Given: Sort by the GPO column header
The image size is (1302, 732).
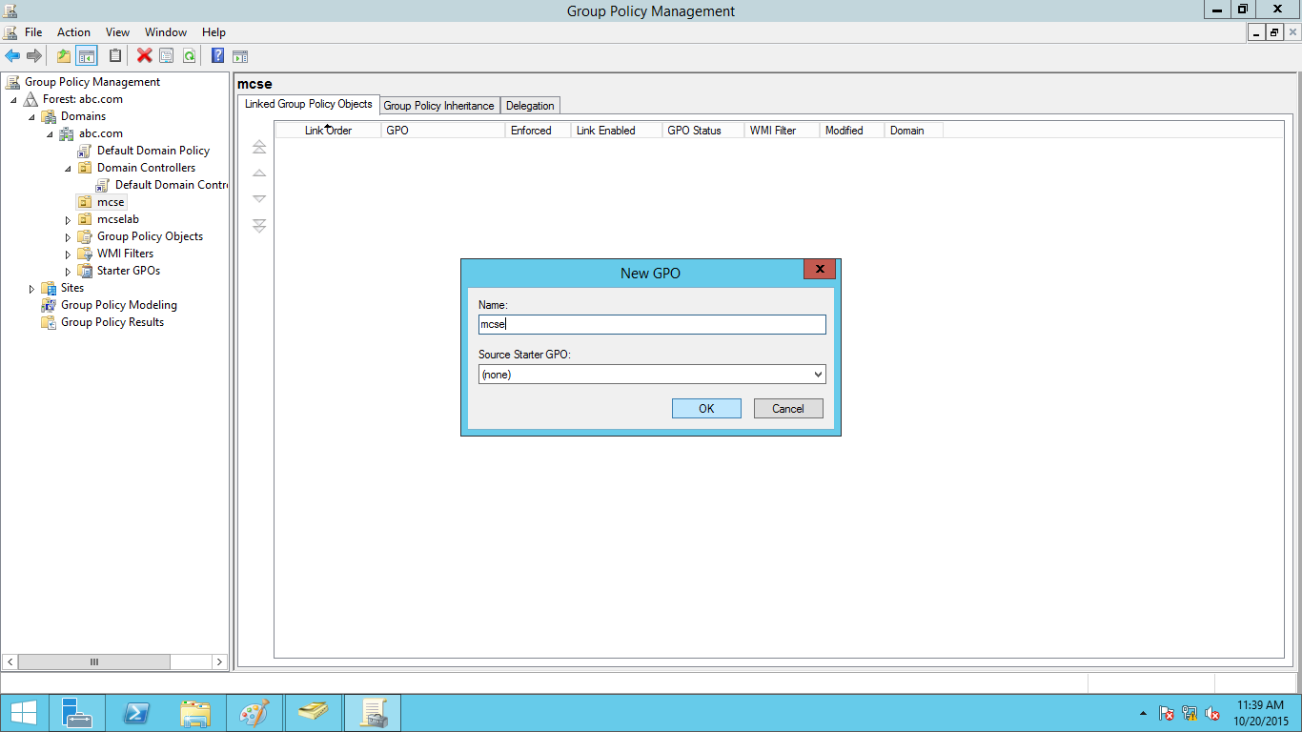Looking at the screenshot, I should [x=443, y=131].
